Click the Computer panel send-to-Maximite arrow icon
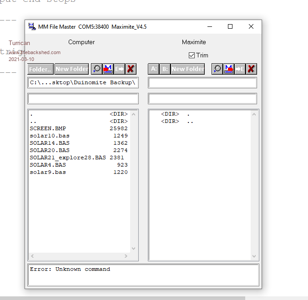 point(119,69)
